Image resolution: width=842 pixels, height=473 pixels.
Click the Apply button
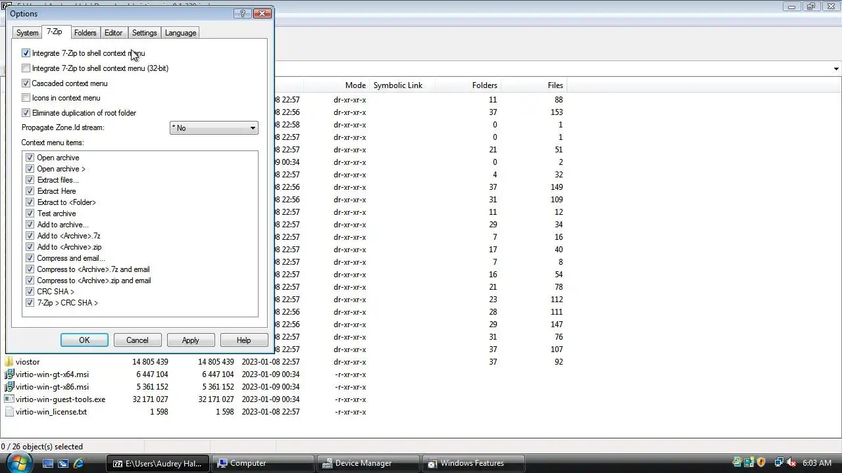pyautogui.click(x=191, y=340)
